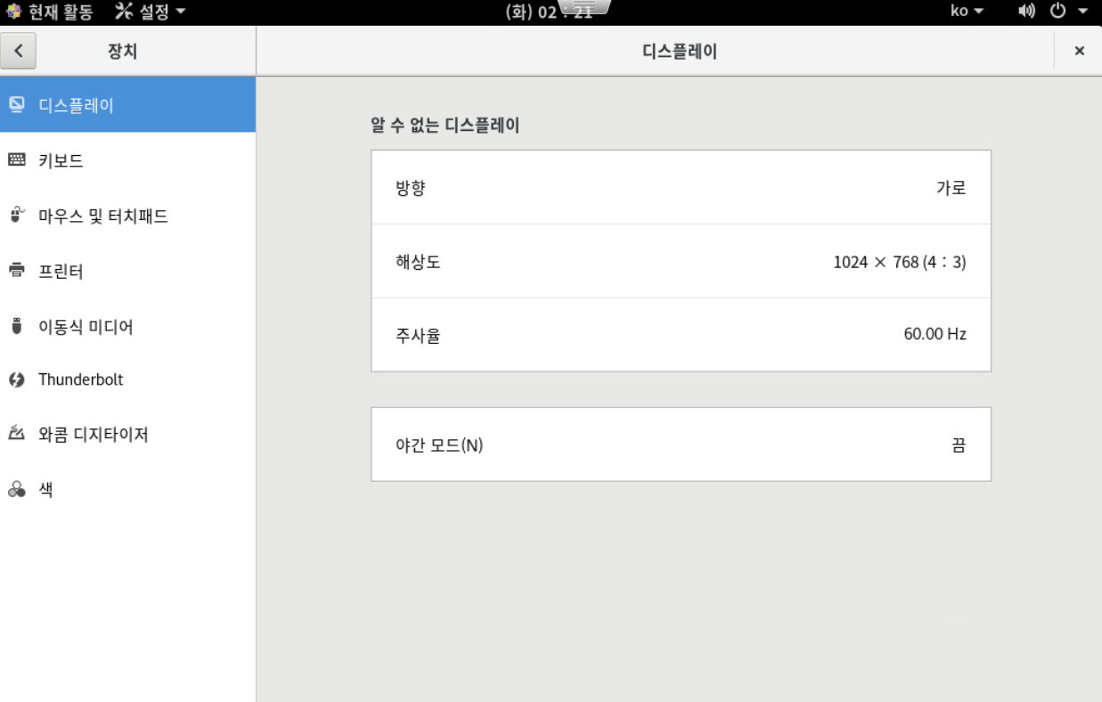Click the volume speaker icon in top bar
Image resolution: width=1102 pixels, height=702 pixels.
tap(1026, 12)
